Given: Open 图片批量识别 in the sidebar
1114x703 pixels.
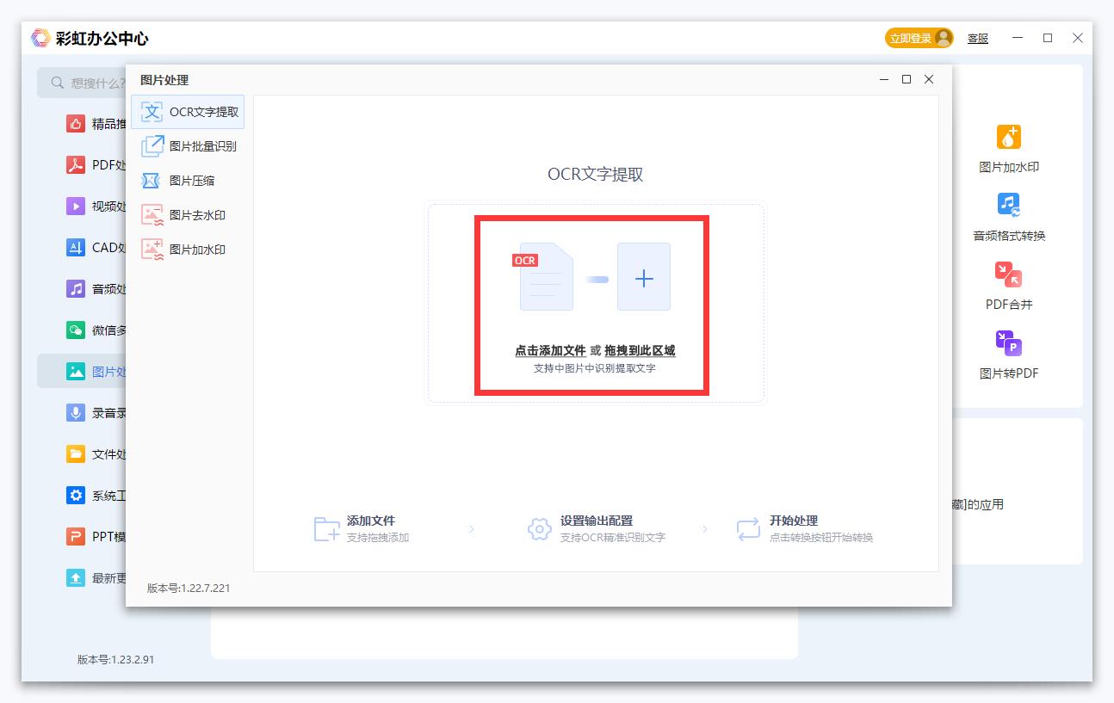Looking at the screenshot, I should (x=188, y=146).
